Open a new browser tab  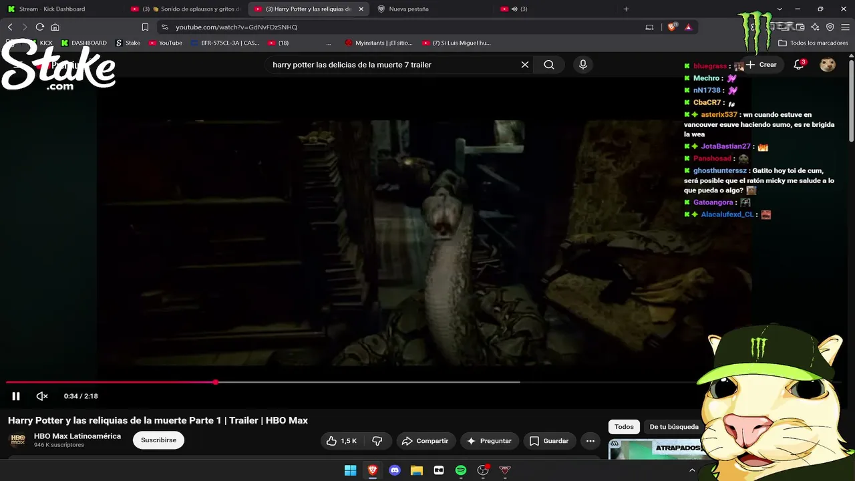(626, 9)
